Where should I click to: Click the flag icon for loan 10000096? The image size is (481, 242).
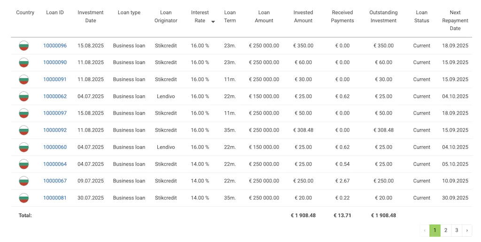[23, 46]
